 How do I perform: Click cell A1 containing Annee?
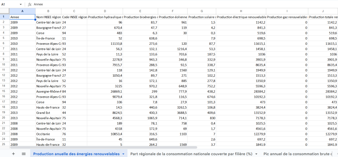click(22, 17)
